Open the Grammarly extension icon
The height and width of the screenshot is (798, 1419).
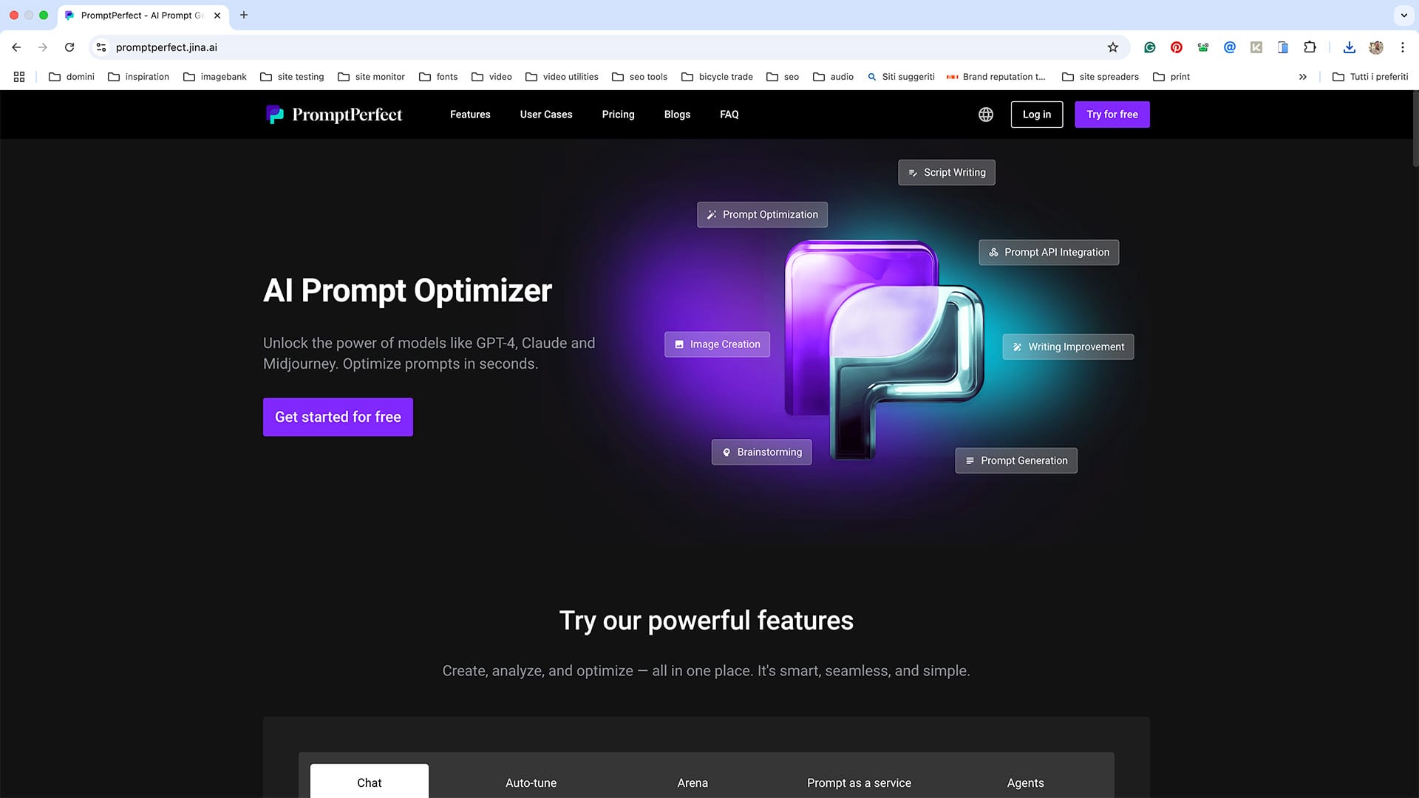tap(1149, 47)
